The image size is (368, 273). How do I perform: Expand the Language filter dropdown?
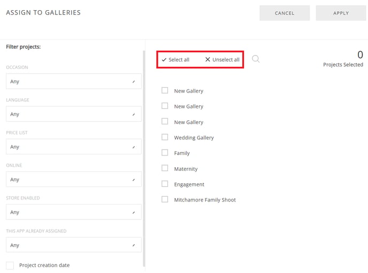[74, 114]
